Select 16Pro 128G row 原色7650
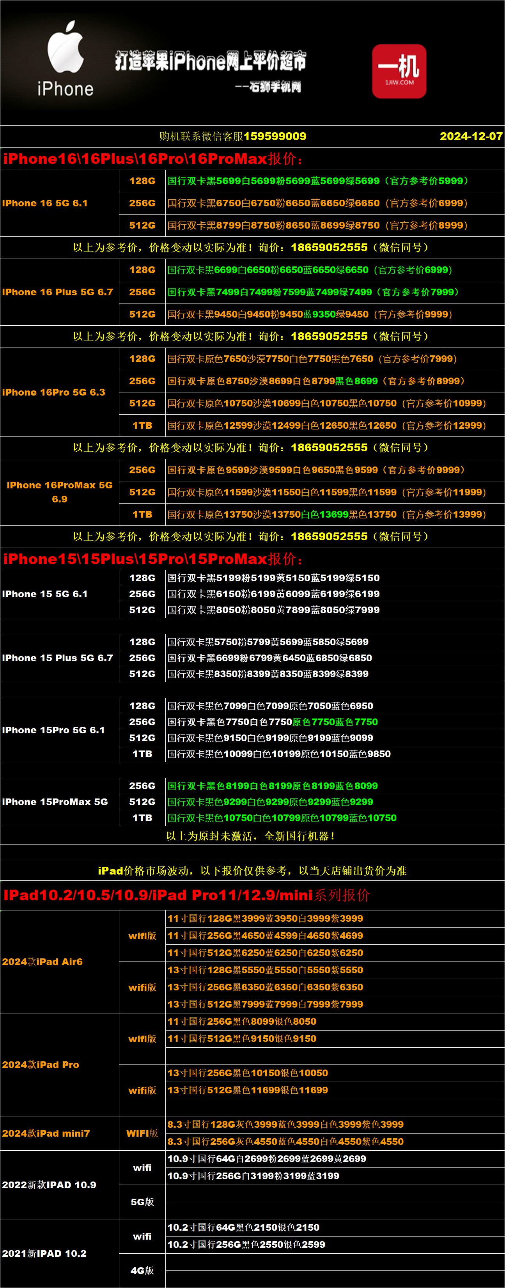 pos(335,359)
